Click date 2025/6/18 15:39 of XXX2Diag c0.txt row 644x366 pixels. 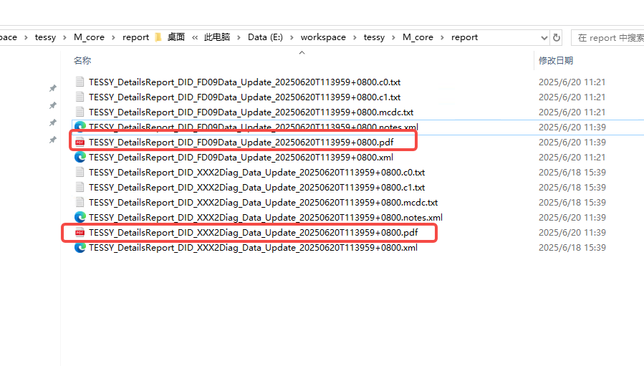pos(572,172)
